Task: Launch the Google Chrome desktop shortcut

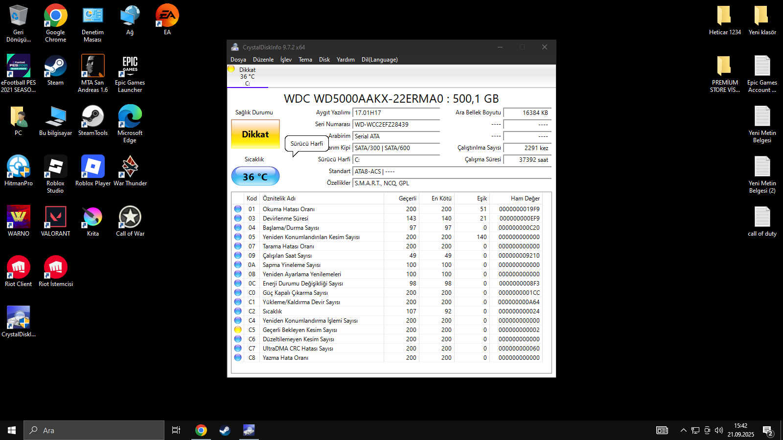Action: [x=56, y=23]
